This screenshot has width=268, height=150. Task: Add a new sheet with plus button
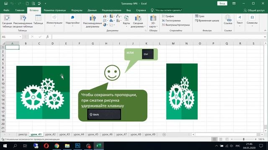point(164,135)
